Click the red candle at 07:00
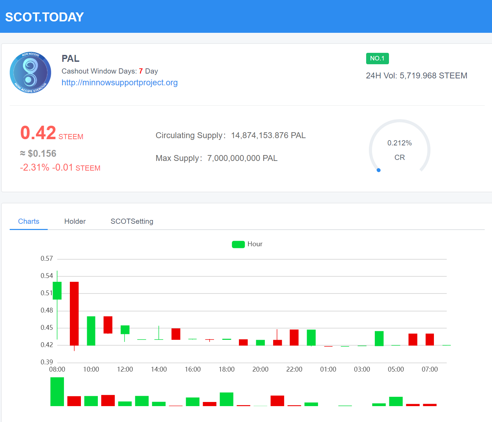 430,339
